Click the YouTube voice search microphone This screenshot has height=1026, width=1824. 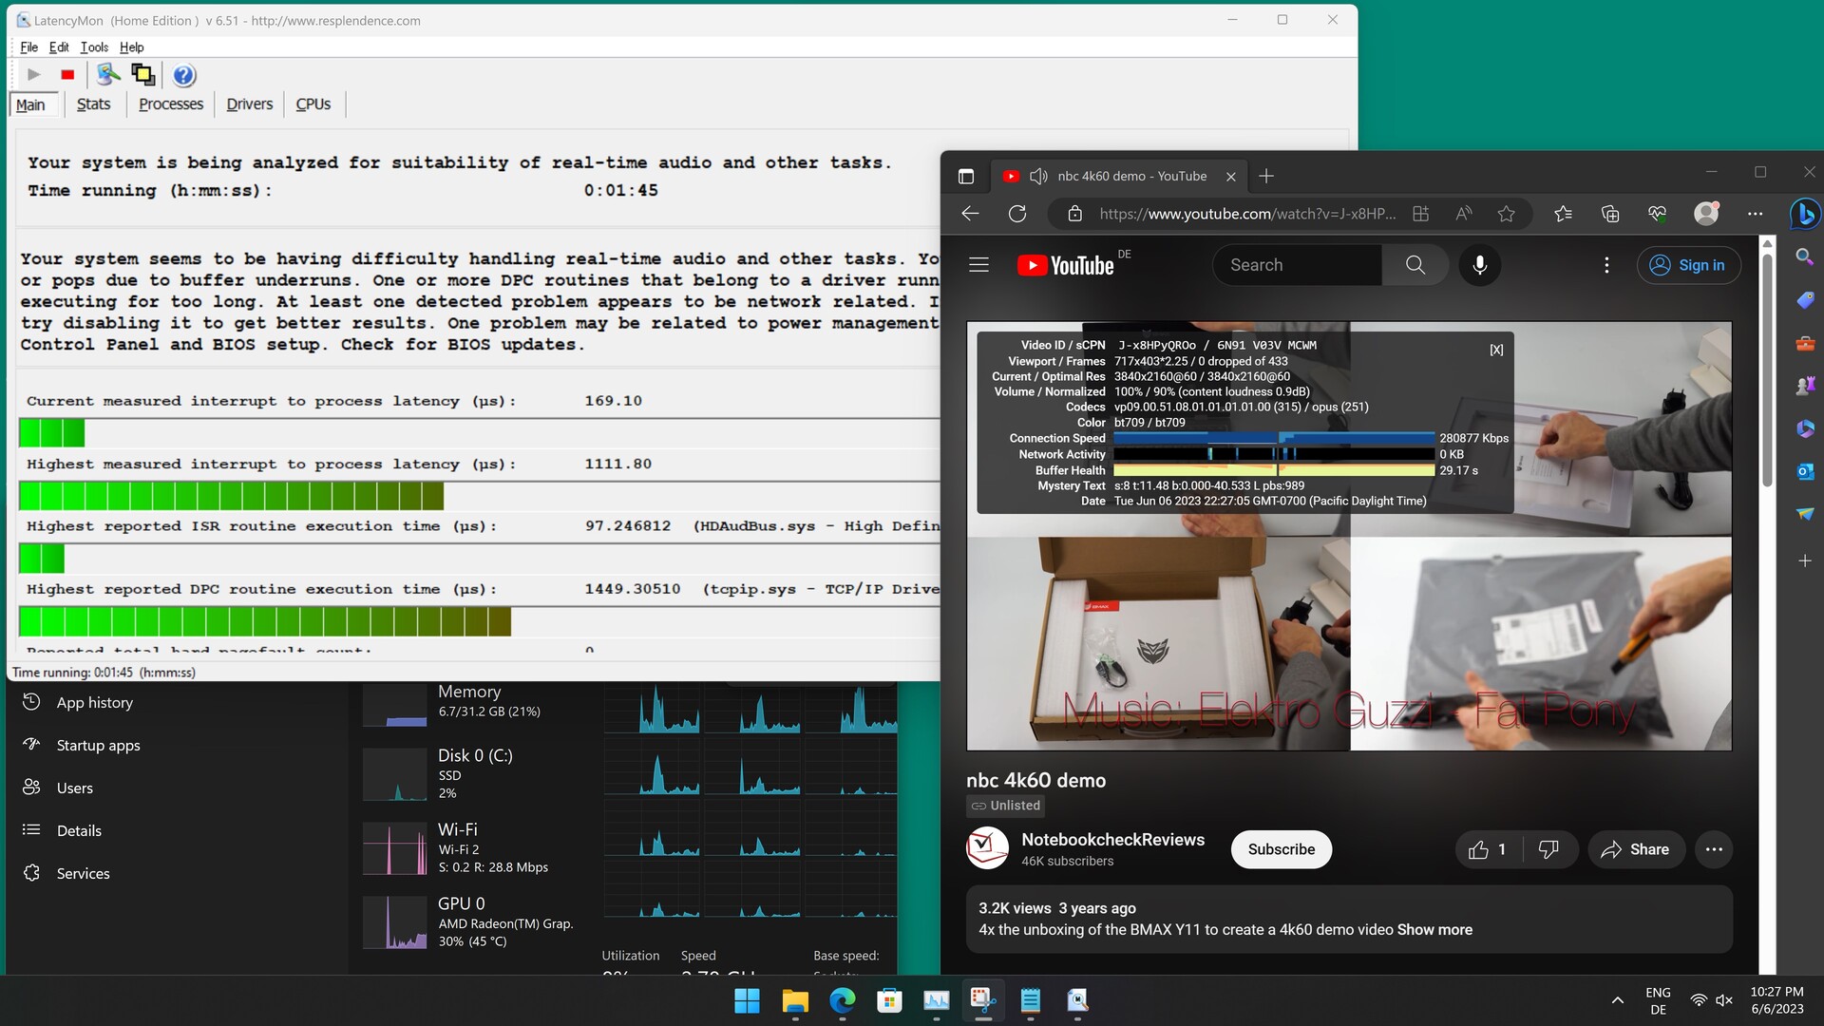coord(1479,265)
